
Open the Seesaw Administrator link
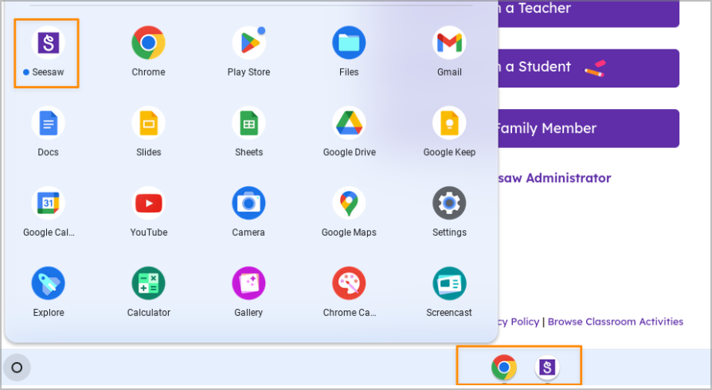coord(554,178)
